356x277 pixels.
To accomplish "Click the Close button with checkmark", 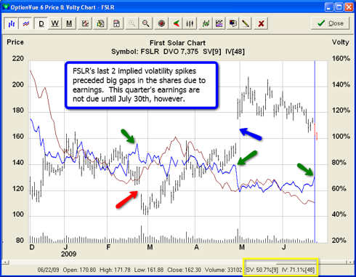I will 331,23.
